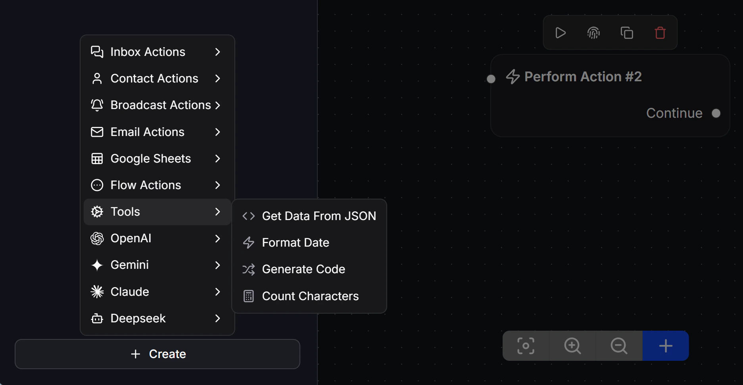Click the OpenAI logo icon
743x385 pixels.
97,238
